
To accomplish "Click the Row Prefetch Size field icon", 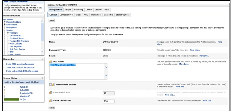I will point(50,93).
